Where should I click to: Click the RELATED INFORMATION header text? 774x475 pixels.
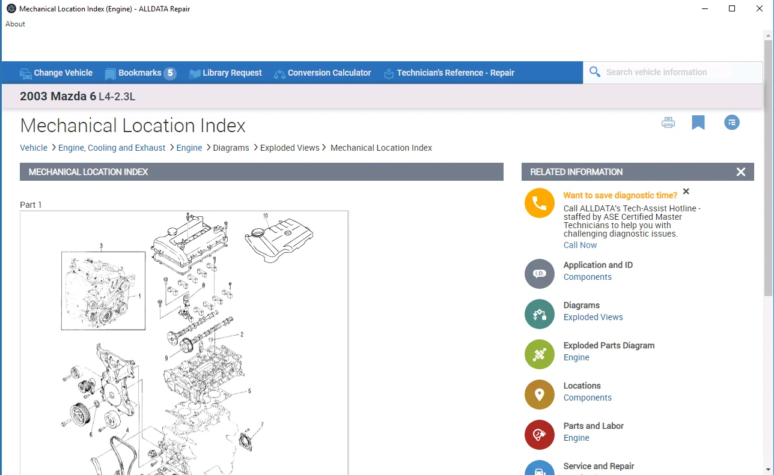[576, 172]
